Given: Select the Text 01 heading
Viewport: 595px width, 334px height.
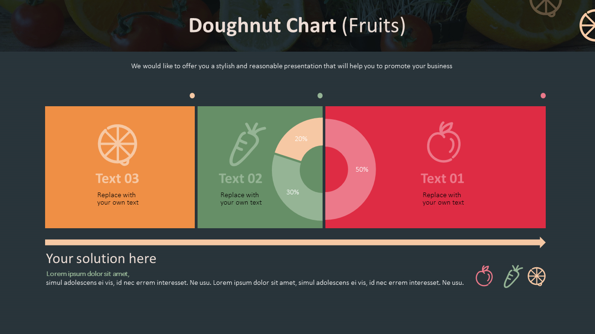Looking at the screenshot, I should coord(442,179).
